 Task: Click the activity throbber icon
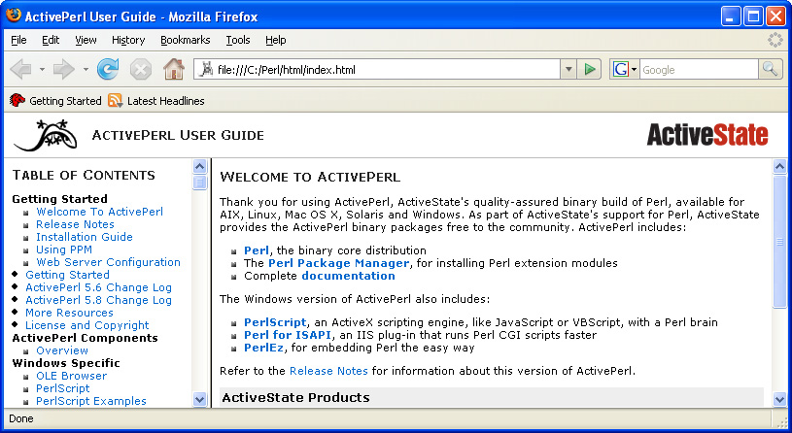coord(775,40)
